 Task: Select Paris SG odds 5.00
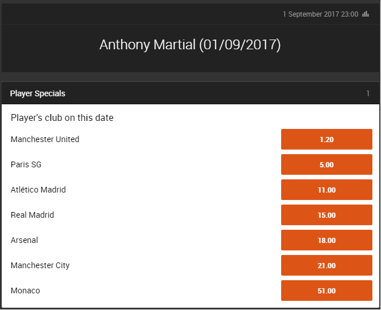pos(326,164)
